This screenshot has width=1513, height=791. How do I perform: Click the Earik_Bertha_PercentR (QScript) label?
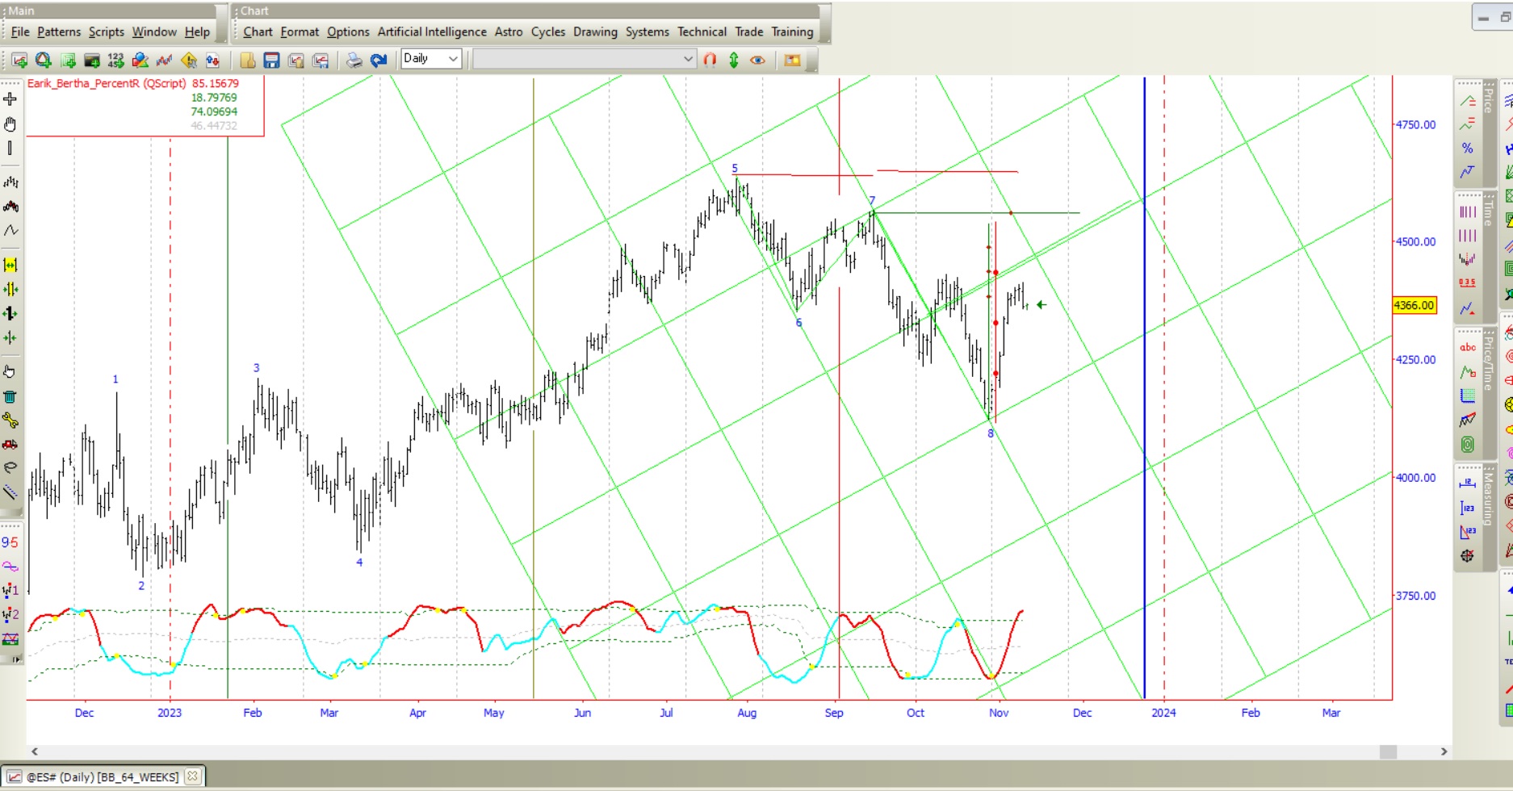(107, 83)
